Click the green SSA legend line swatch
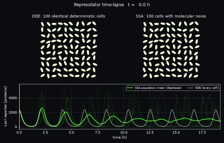 130,88
